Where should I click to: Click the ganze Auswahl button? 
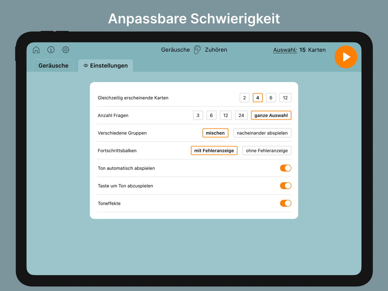click(271, 115)
